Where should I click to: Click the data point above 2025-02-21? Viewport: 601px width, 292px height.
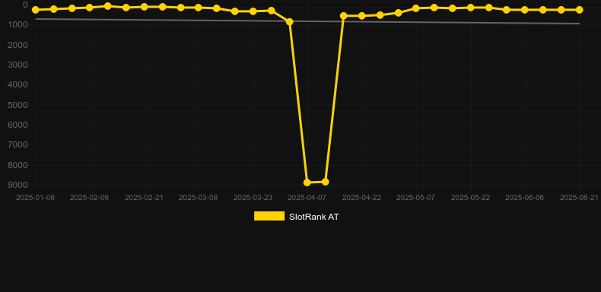click(144, 7)
